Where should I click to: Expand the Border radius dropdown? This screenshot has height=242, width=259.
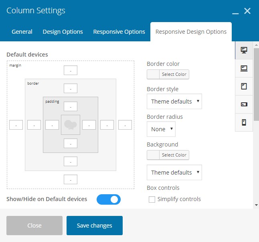point(161,129)
